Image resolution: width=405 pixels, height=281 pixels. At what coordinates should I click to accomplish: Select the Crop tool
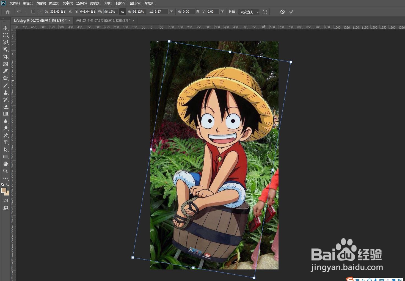pos(5,57)
